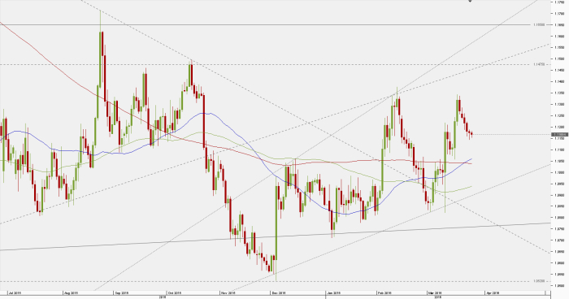Click the highest candle wick in late August
Image resolution: width=569 pixels, height=299 pixels.
tap(100, 22)
